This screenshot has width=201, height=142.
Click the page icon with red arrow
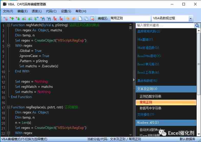pyautogui.click(x=92, y=18)
